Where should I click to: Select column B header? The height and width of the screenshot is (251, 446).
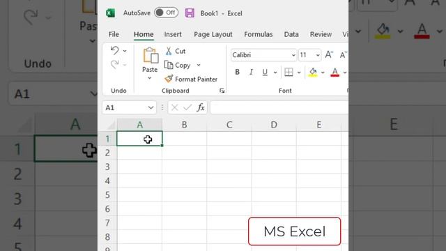pos(184,125)
